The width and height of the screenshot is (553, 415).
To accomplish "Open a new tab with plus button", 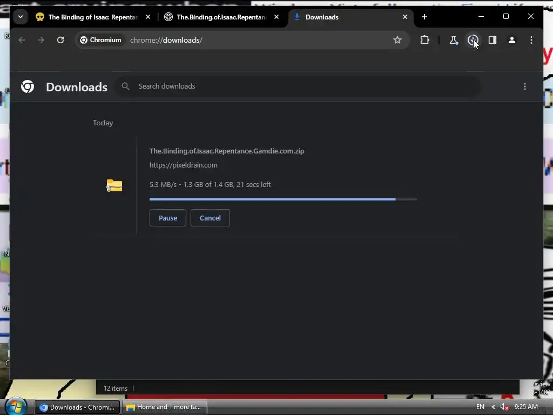I will [424, 17].
